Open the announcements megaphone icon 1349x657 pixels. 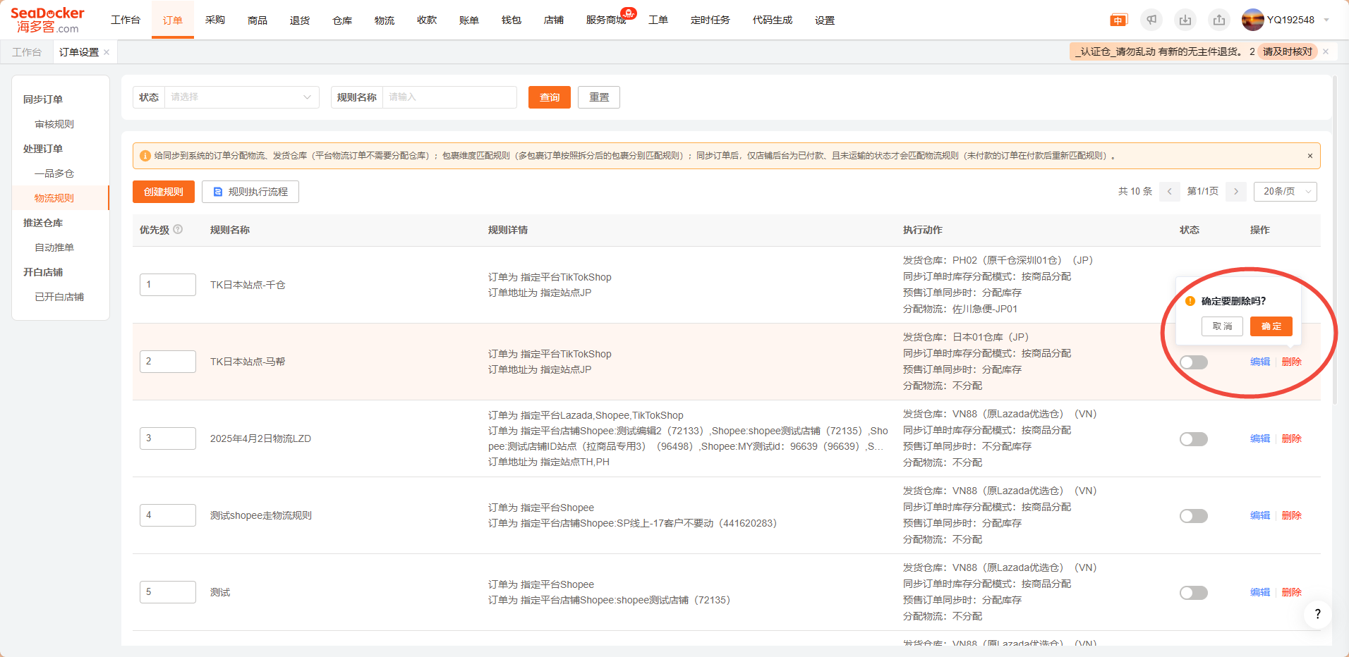pos(1151,20)
